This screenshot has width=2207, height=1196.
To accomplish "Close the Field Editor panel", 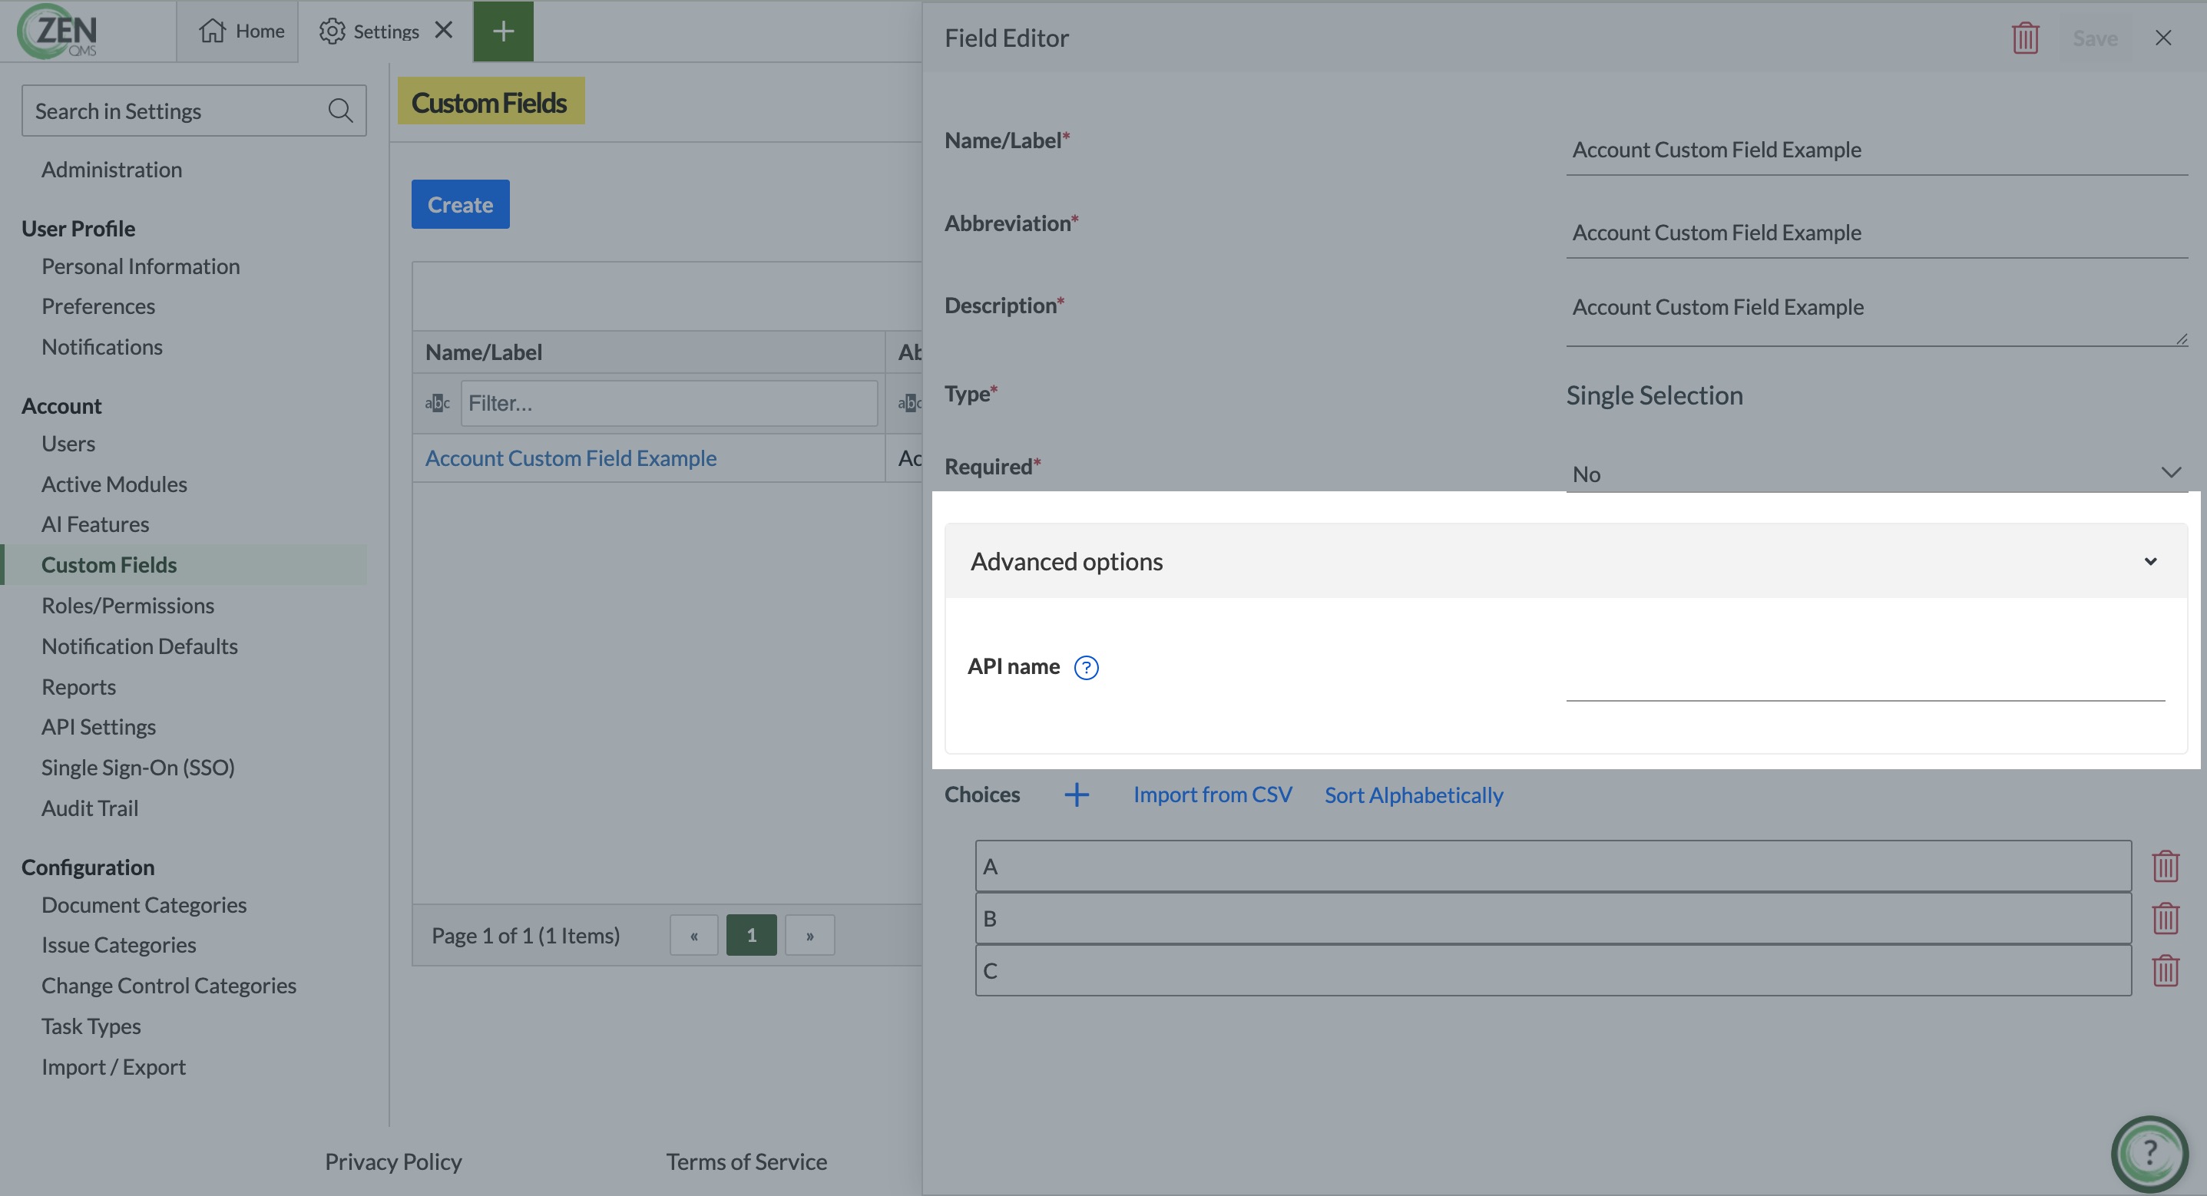I will [x=2163, y=38].
